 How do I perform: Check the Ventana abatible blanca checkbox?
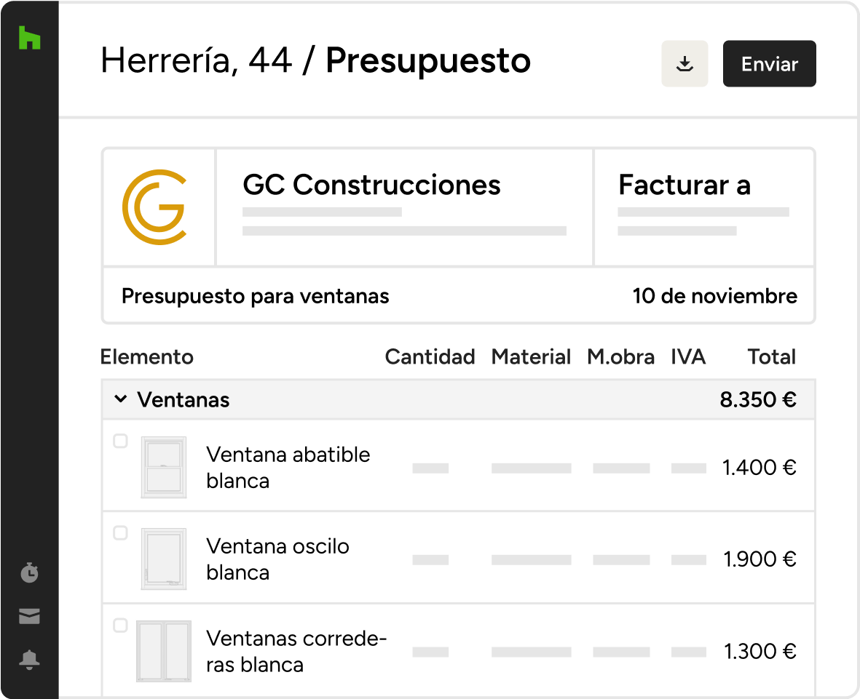coord(121,441)
